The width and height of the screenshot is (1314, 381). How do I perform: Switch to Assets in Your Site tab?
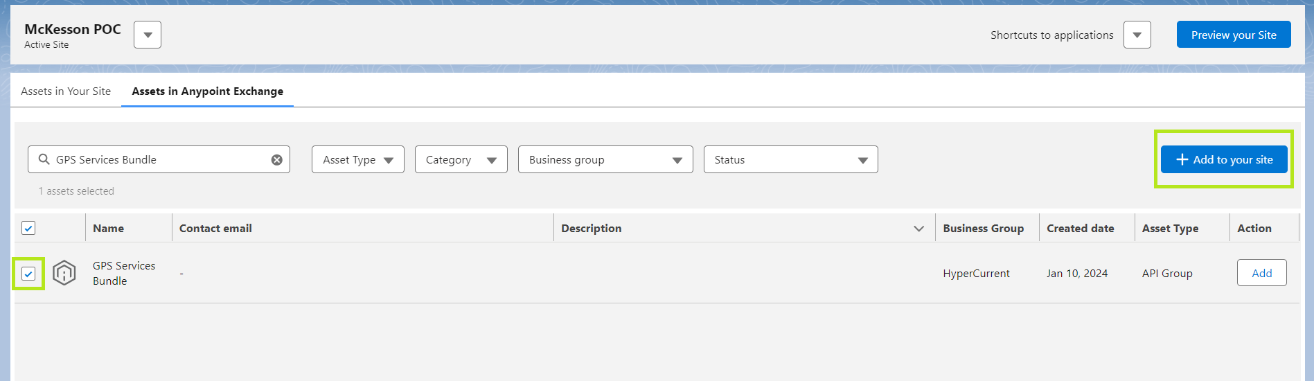(66, 91)
